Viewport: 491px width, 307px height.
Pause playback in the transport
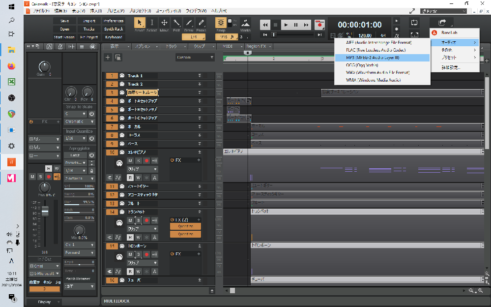(295, 25)
